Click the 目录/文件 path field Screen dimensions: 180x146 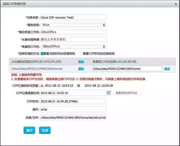(x=73, y=118)
